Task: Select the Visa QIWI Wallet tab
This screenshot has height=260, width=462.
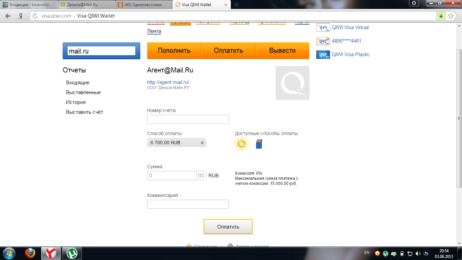Action: (x=202, y=5)
